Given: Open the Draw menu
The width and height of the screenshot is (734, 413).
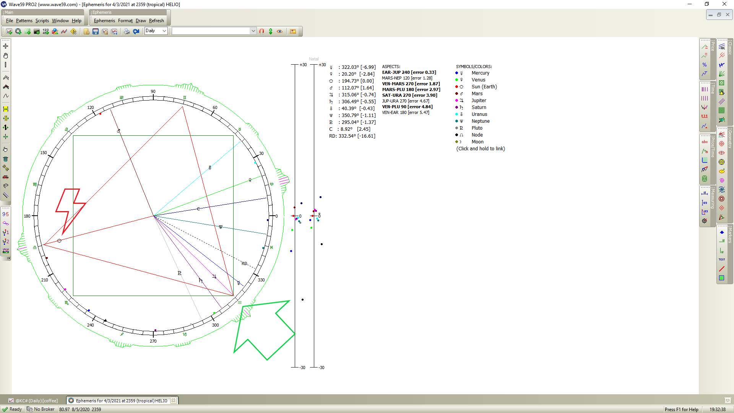Looking at the screenshot, I should [141, 21].
